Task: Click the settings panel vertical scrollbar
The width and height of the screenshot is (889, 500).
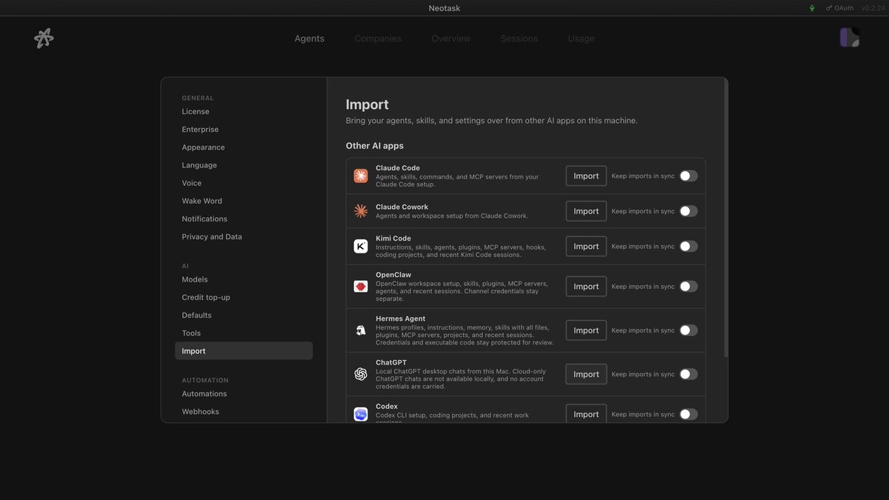Action: [726, 219]
